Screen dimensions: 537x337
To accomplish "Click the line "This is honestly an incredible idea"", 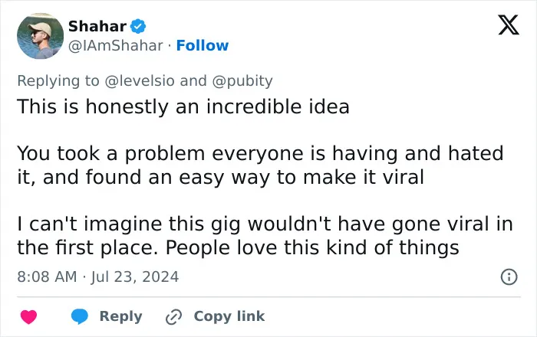I will coord(183,106).
